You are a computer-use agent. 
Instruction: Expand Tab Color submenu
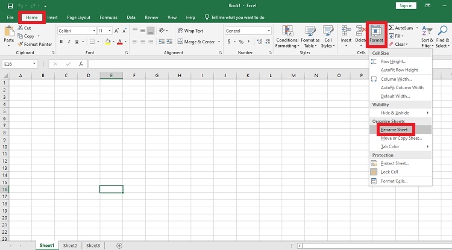pos(400,146)
